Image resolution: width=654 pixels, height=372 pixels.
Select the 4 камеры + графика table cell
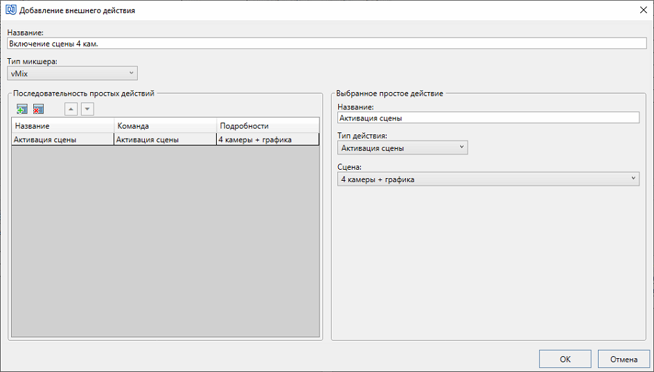point(268,139)
